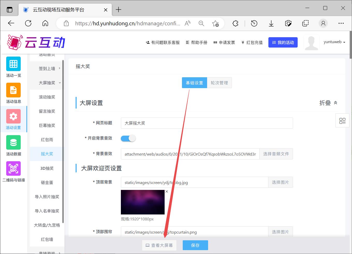Switch to the 轮次管理 tab

[219, 83]
